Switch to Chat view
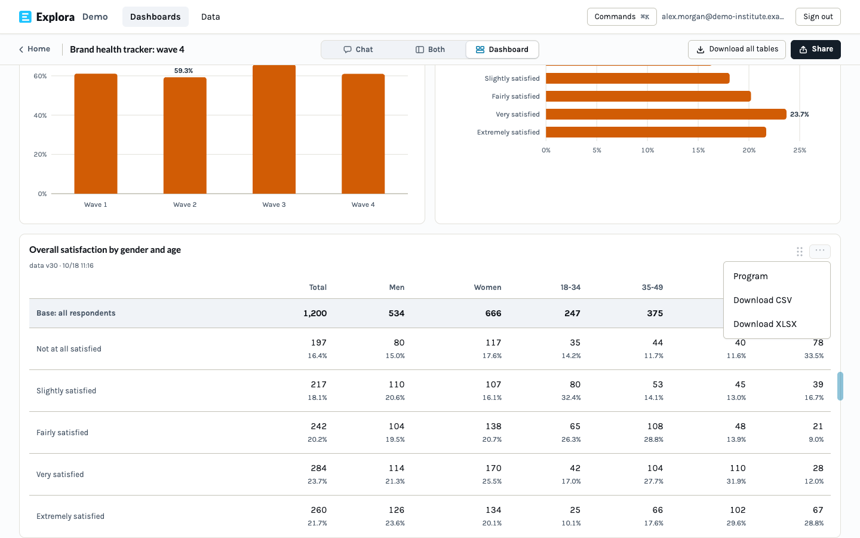This screenshot has height=538, width=860. click(x=358, y=50)
